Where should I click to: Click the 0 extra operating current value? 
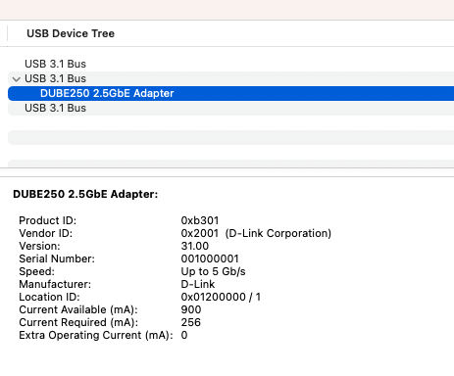pyautogui.click(x=184, y=335)
